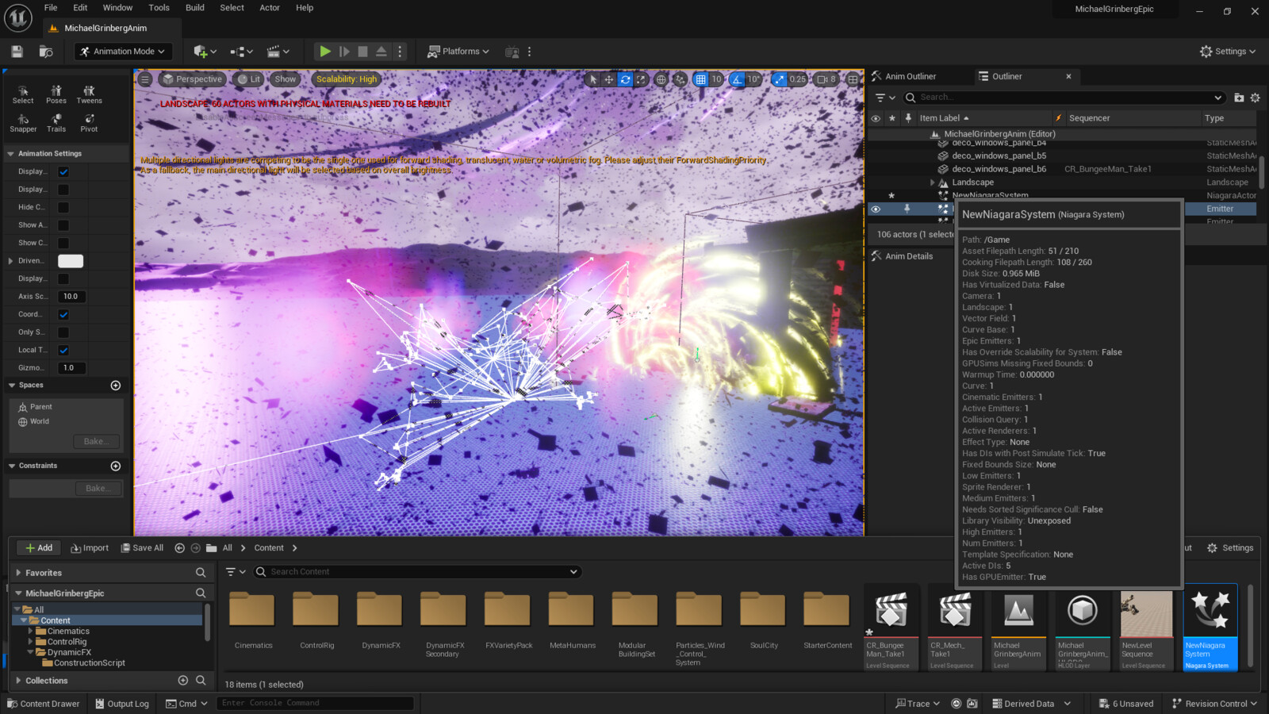Expand the Driven... property row
Image resolution: width=1269 pixels, height=714 pixels.
point(10,261)
